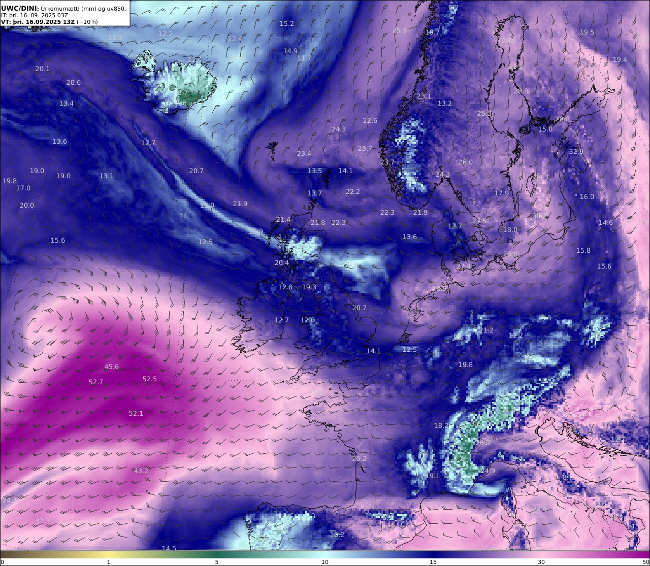Click the 15 tick on the color scale
This screenshot has width=650, height=566.
pos(433,561)
